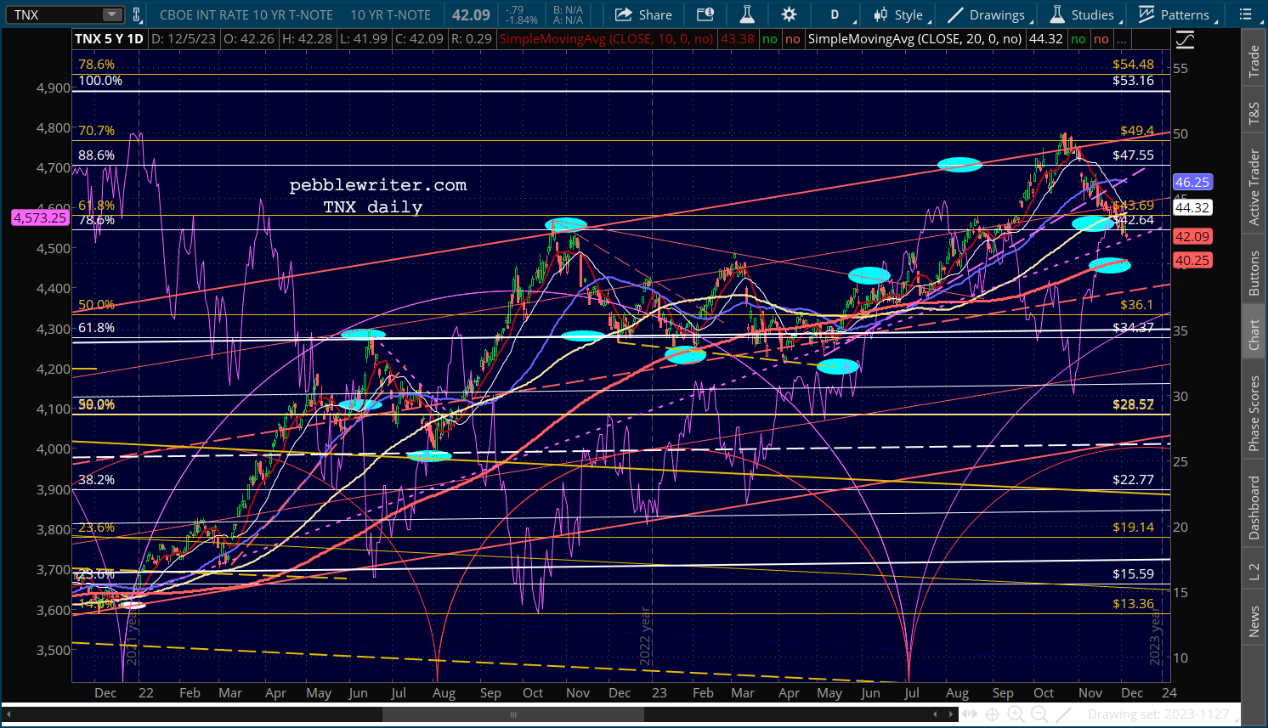Click the zoom in magnifier icon

[1015, 714]
